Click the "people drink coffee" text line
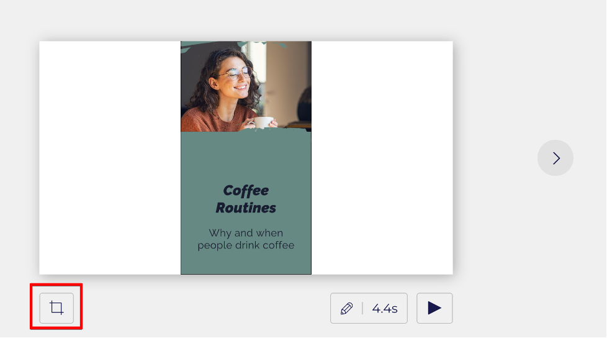The width and height of the screenshot is (607, 338). [246, 245]
